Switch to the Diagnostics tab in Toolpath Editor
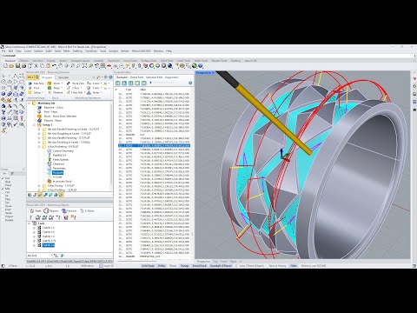 (x=172, y=77)
